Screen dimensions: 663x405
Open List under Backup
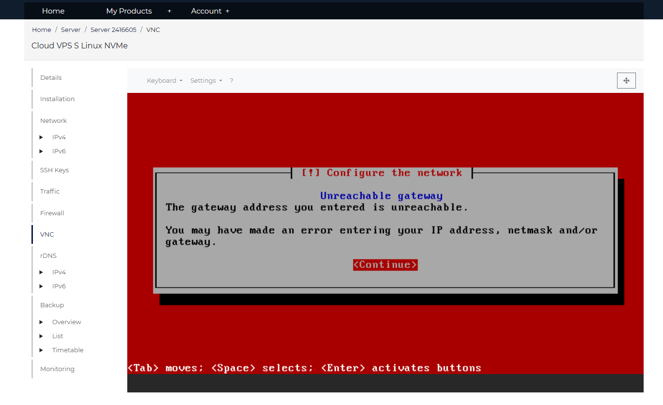58,336
